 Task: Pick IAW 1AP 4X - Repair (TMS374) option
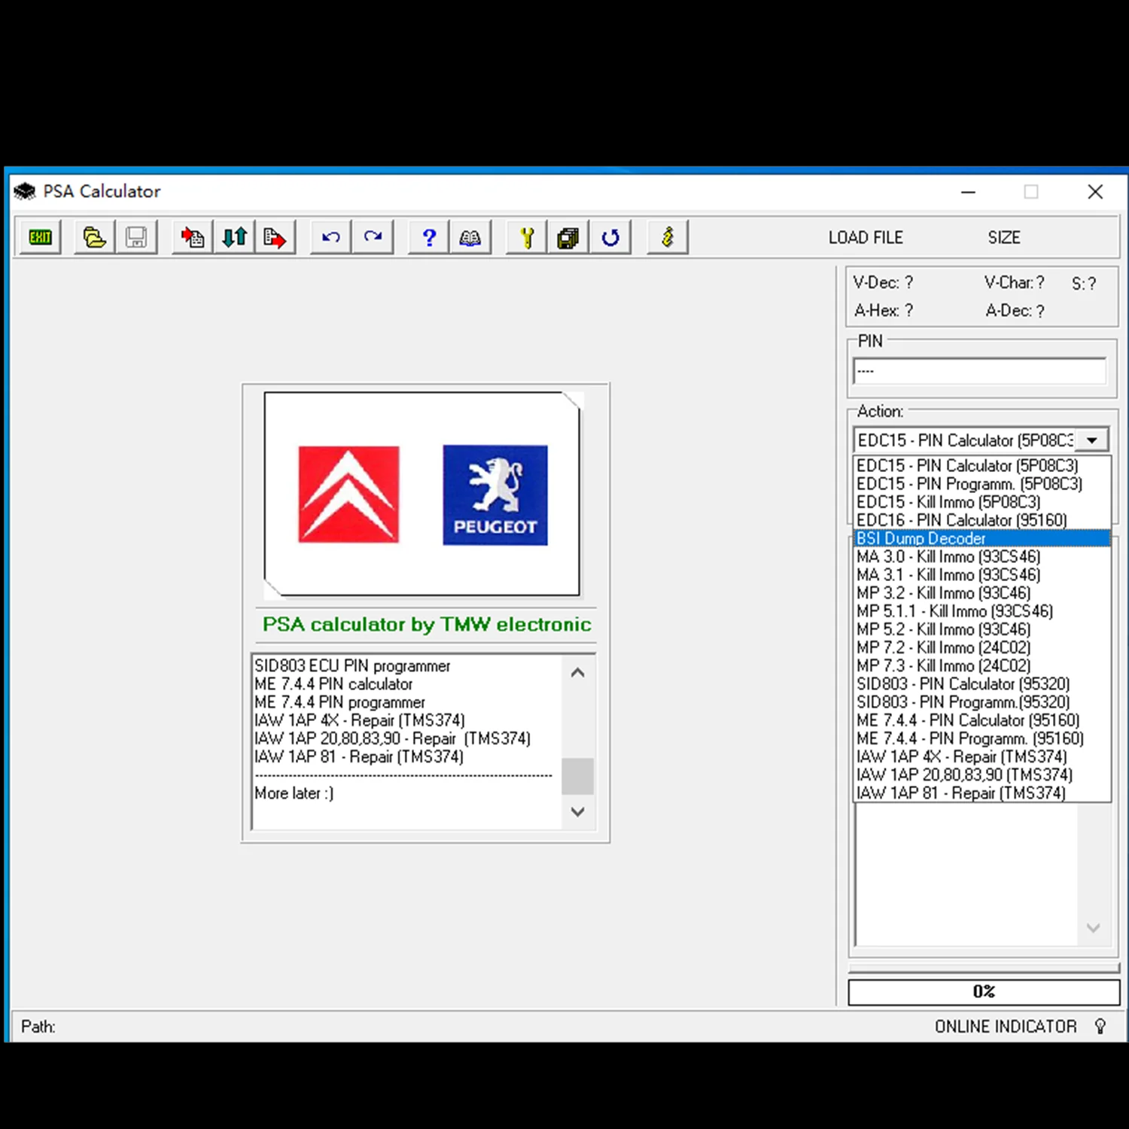pos(982,756)
